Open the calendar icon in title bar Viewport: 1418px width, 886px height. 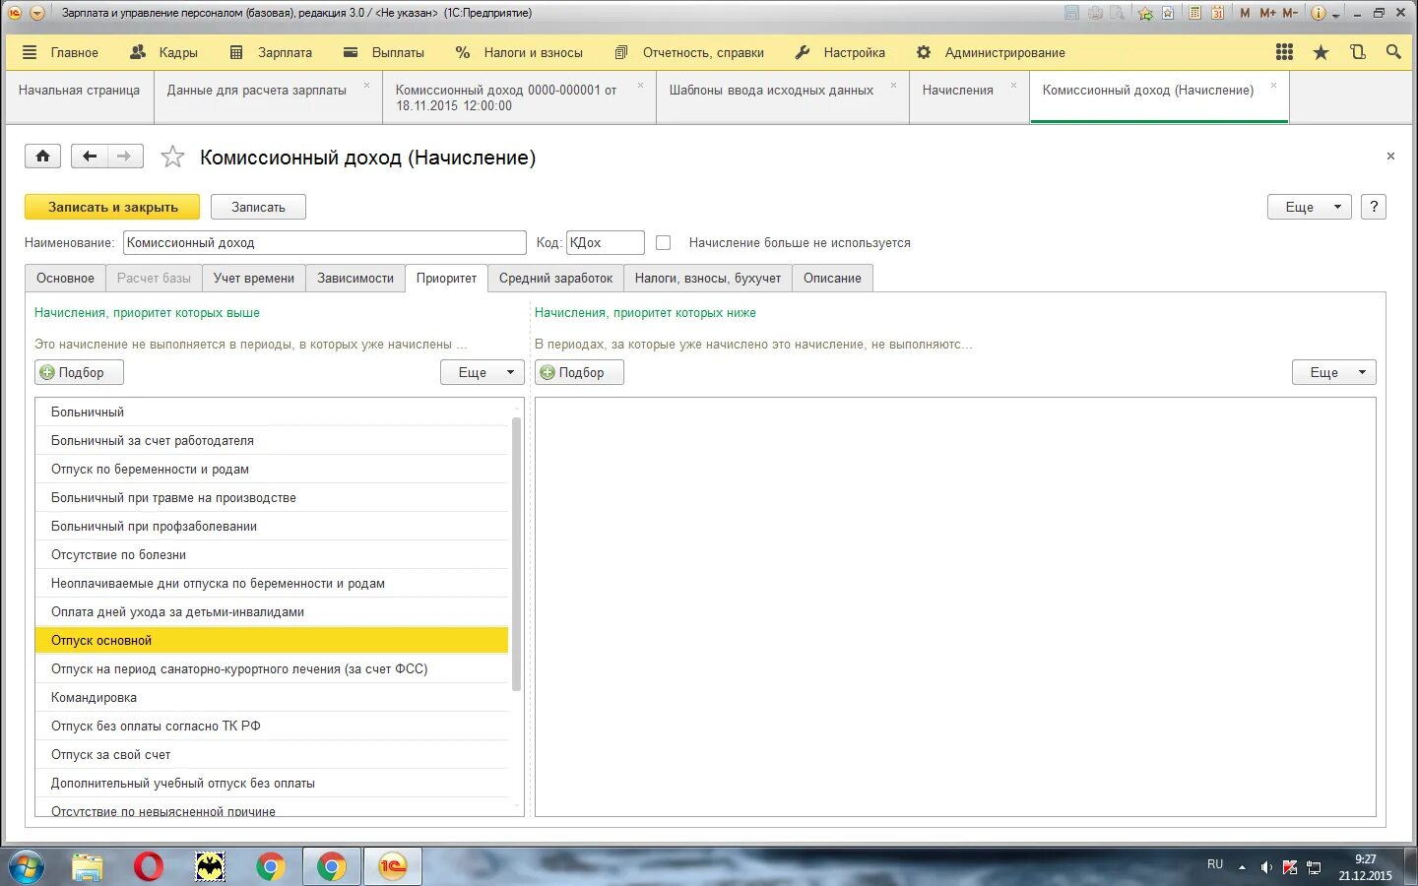tap(1218, 13)
